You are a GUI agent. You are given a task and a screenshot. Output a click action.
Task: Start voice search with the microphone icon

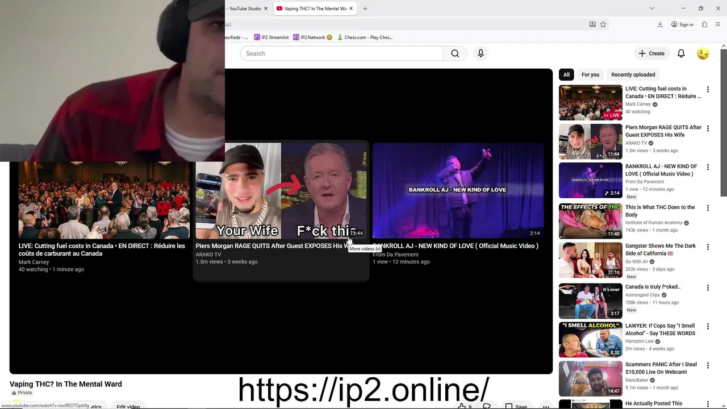(481, 53)
